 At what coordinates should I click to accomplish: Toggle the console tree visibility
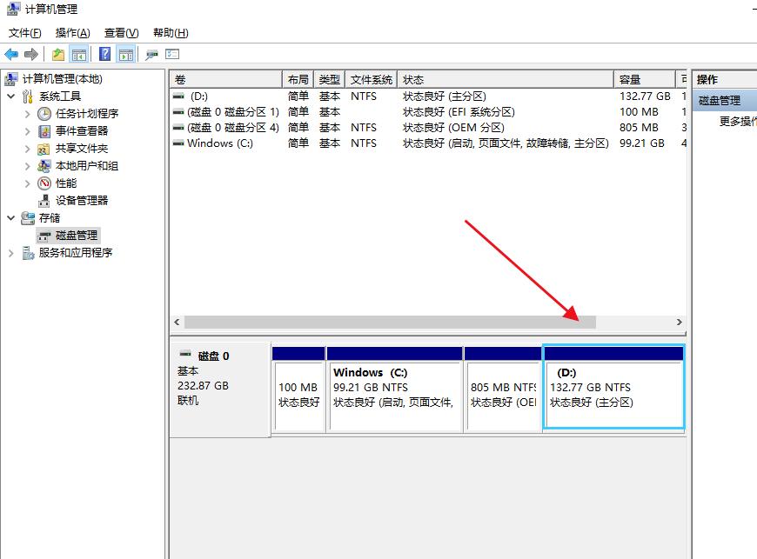[77, 53]
